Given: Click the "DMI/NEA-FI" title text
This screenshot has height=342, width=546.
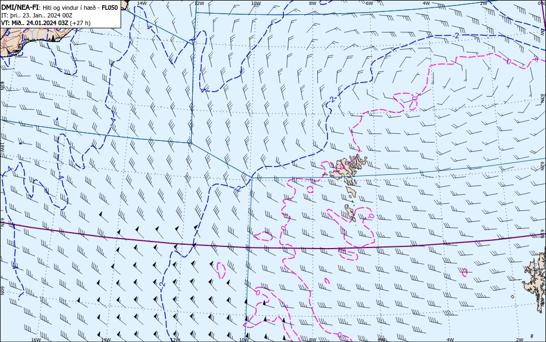Looking at the screenshot, I should [19, 8].
